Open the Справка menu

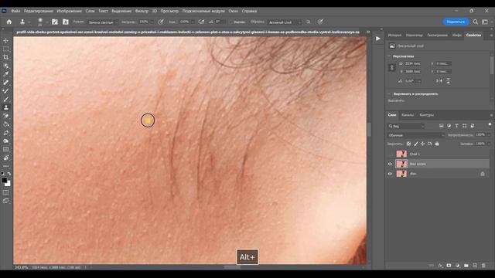coord(249,11)
